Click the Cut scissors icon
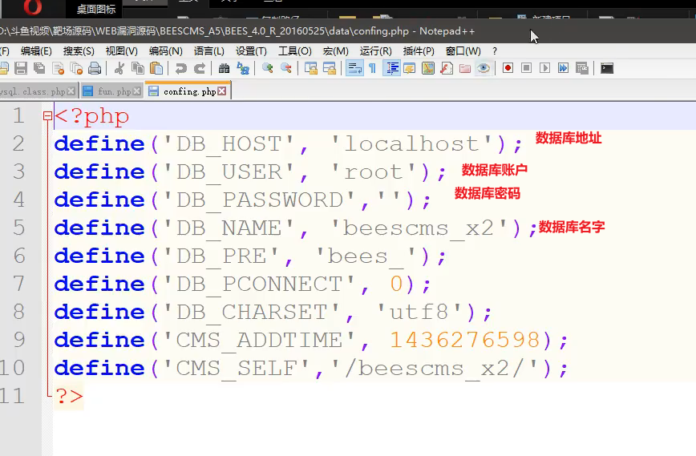This screenshot has height=456, width=696. tap(119, 69)
